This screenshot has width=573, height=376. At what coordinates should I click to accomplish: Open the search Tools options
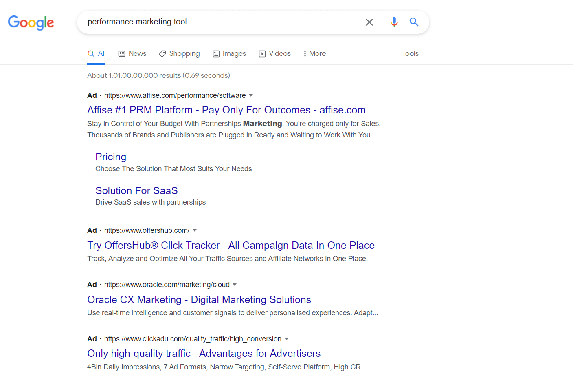pyautogui.click(x=410, y=53)
